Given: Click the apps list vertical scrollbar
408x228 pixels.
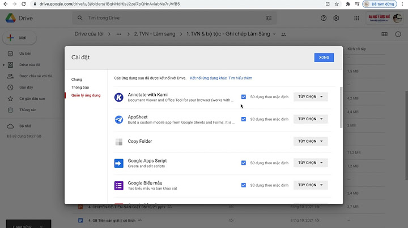Looking at the screenshot, I should (341, 107).
